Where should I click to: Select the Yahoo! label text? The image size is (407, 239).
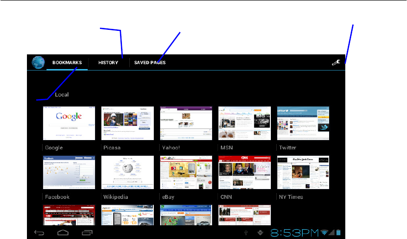pos(171,147)
